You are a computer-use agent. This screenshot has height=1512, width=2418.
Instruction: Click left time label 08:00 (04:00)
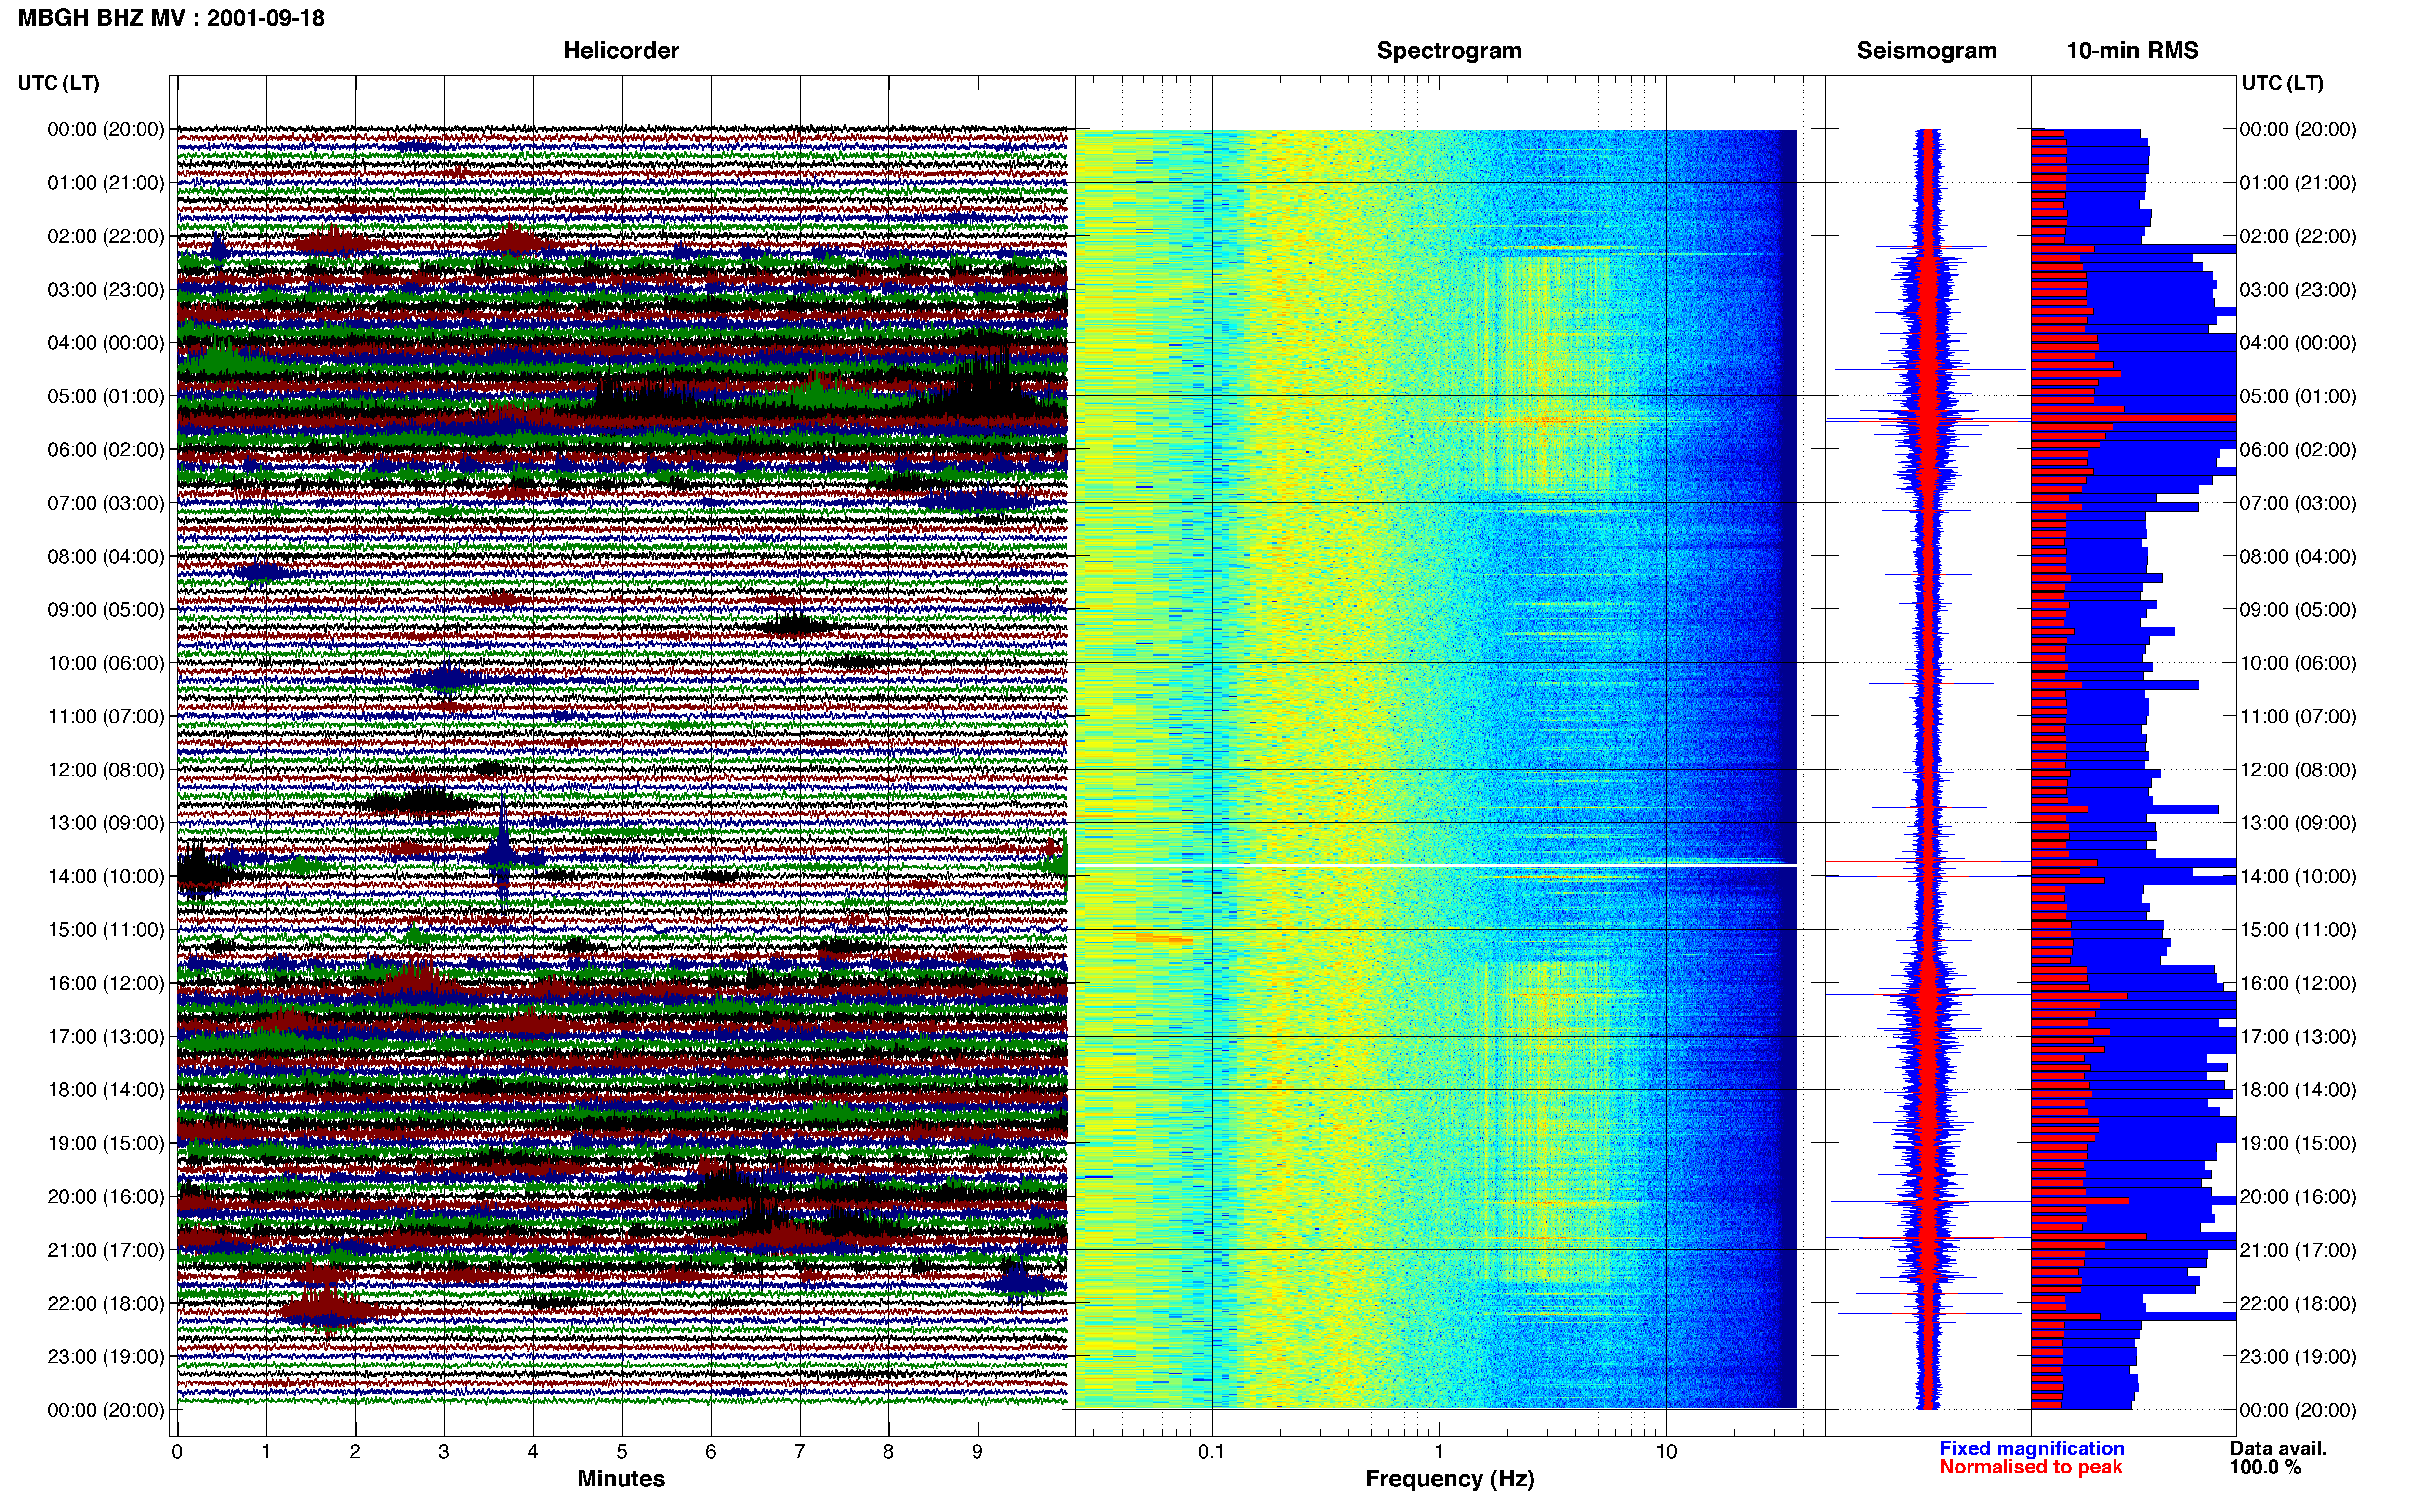tap(106, 556)
